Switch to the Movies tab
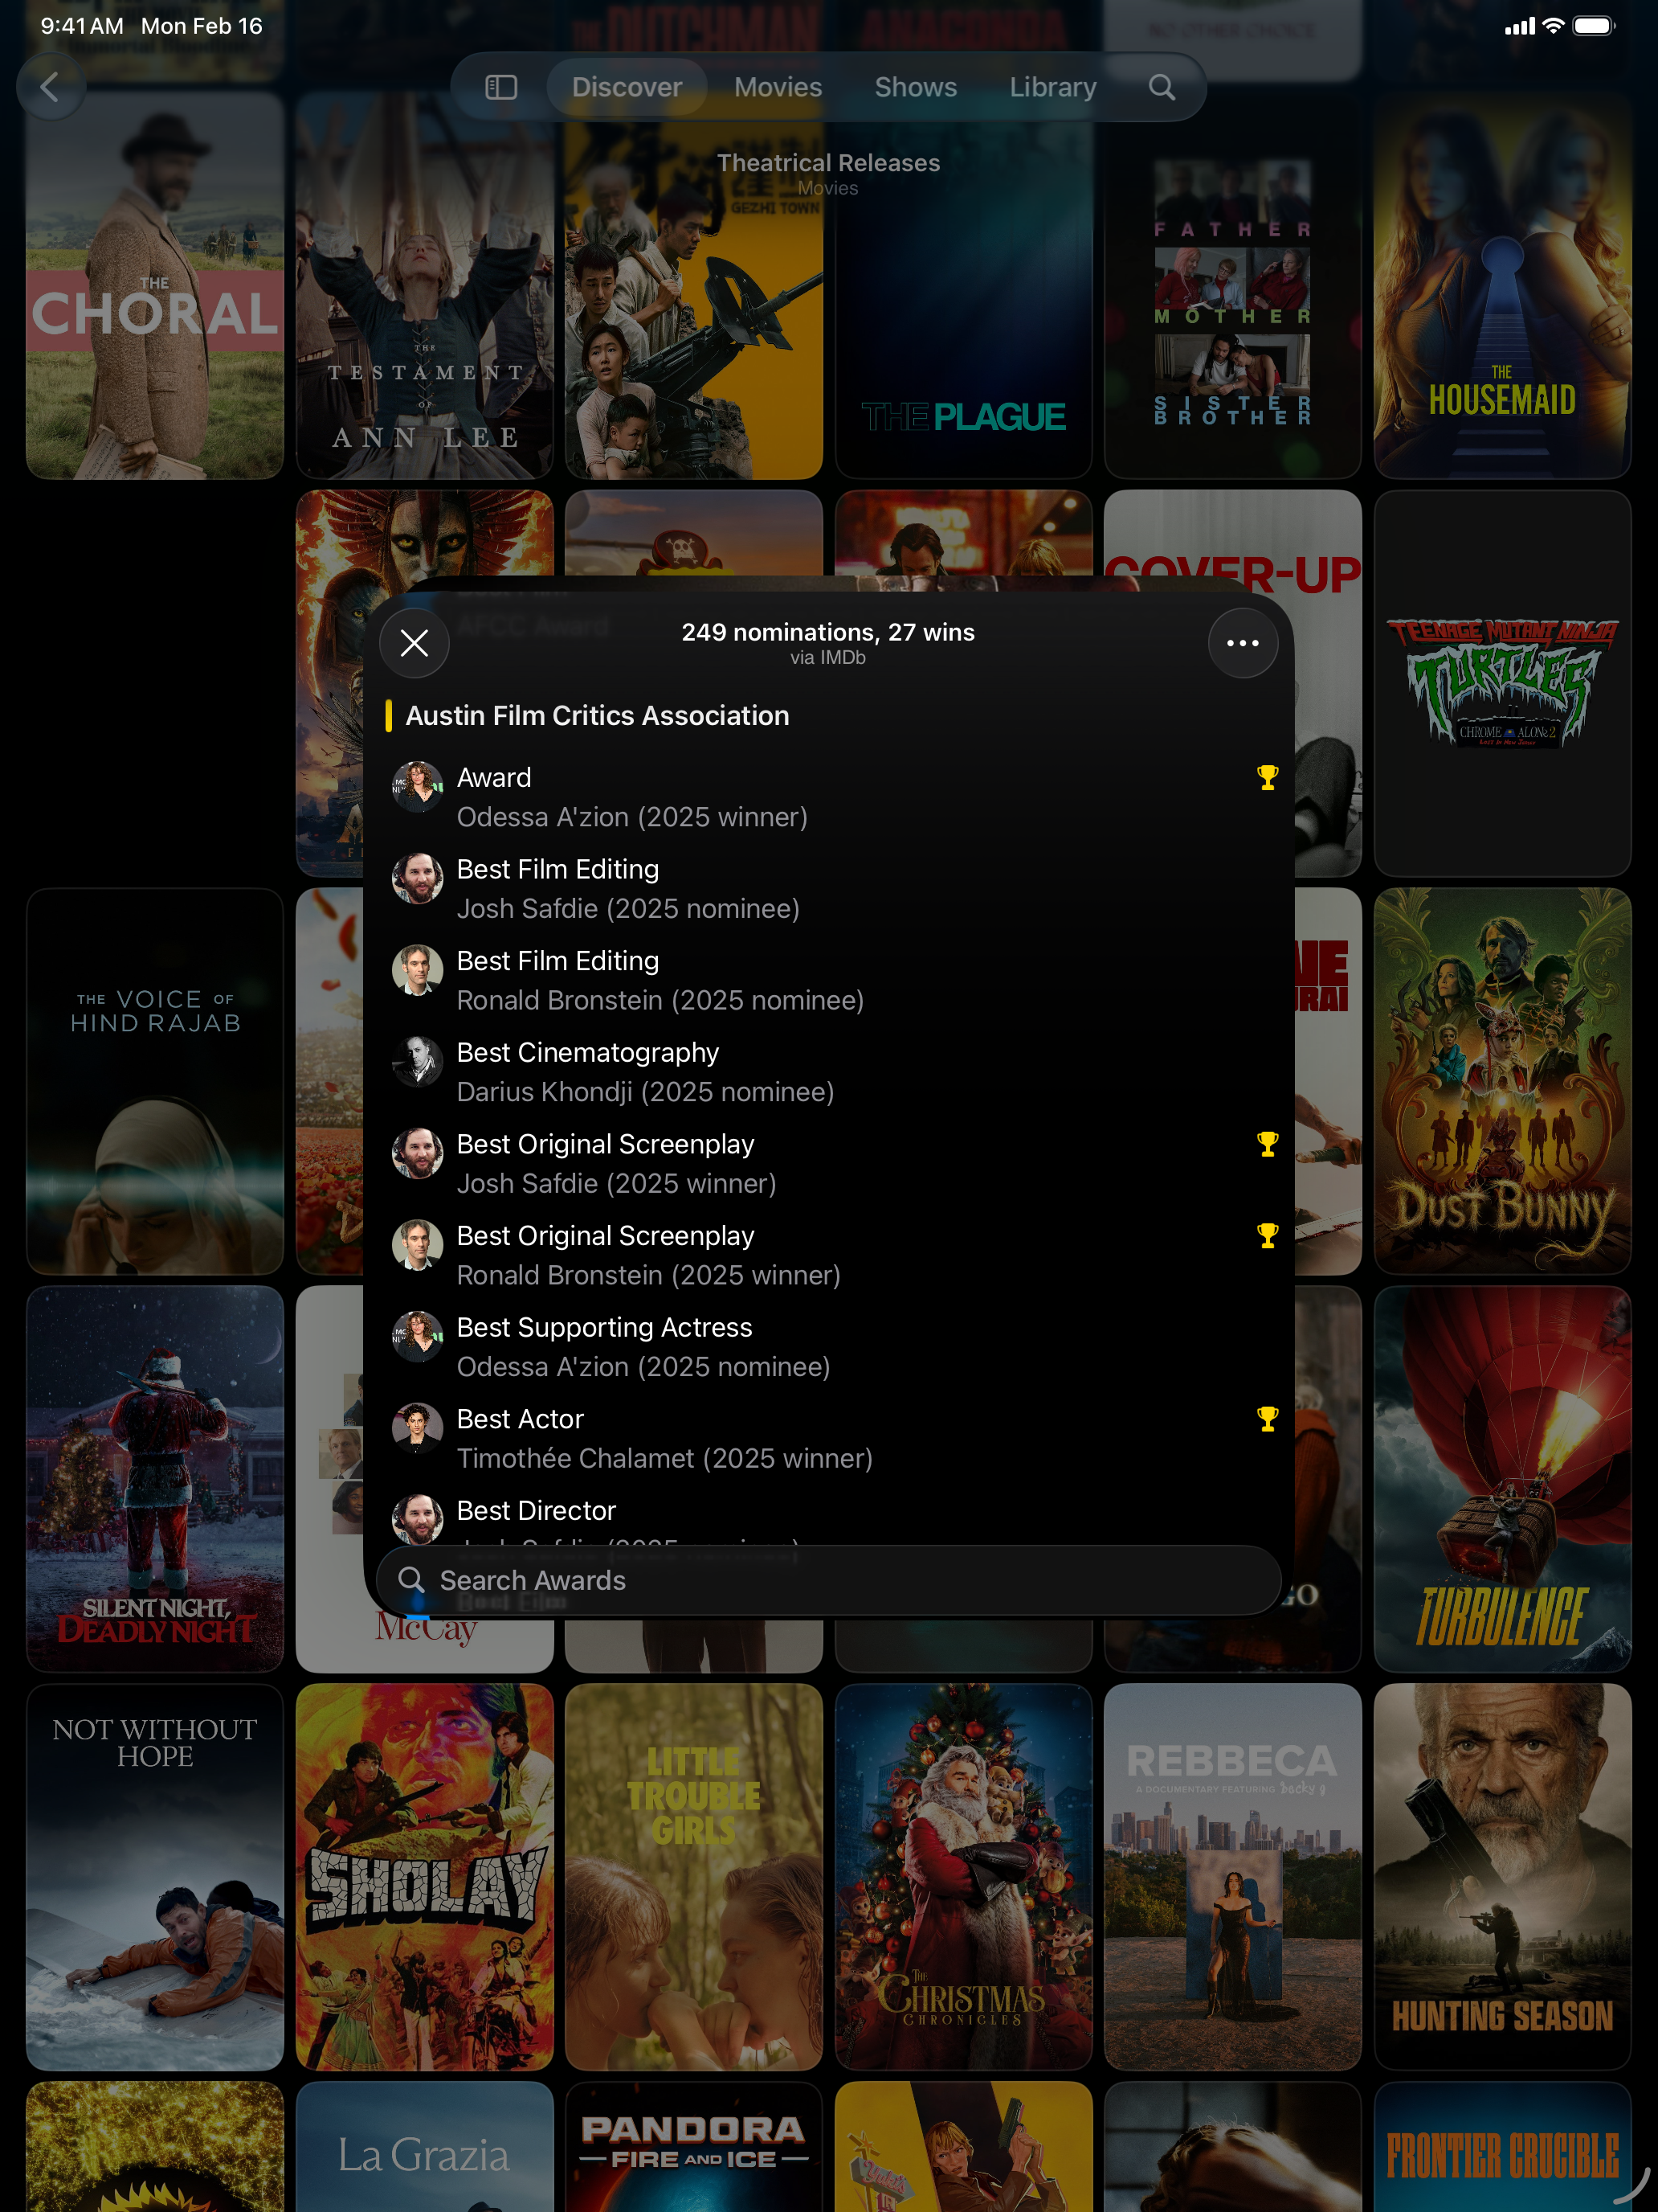This screenshot has height=2212, width=1658. click(778, 87)
